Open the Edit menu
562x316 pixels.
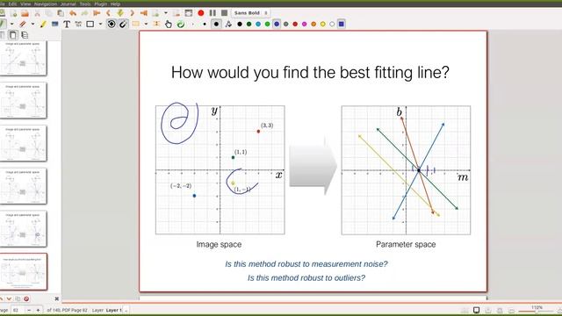pyautogui.click(x=12, y=4)
